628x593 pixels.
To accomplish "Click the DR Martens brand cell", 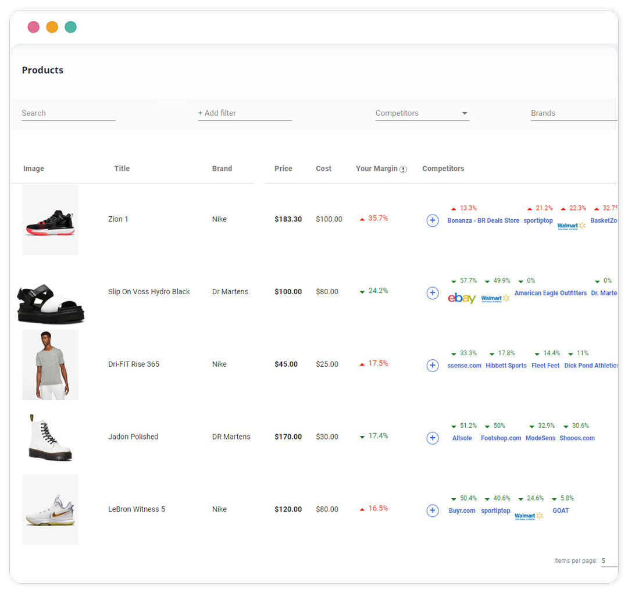I will tap(231, 437).
